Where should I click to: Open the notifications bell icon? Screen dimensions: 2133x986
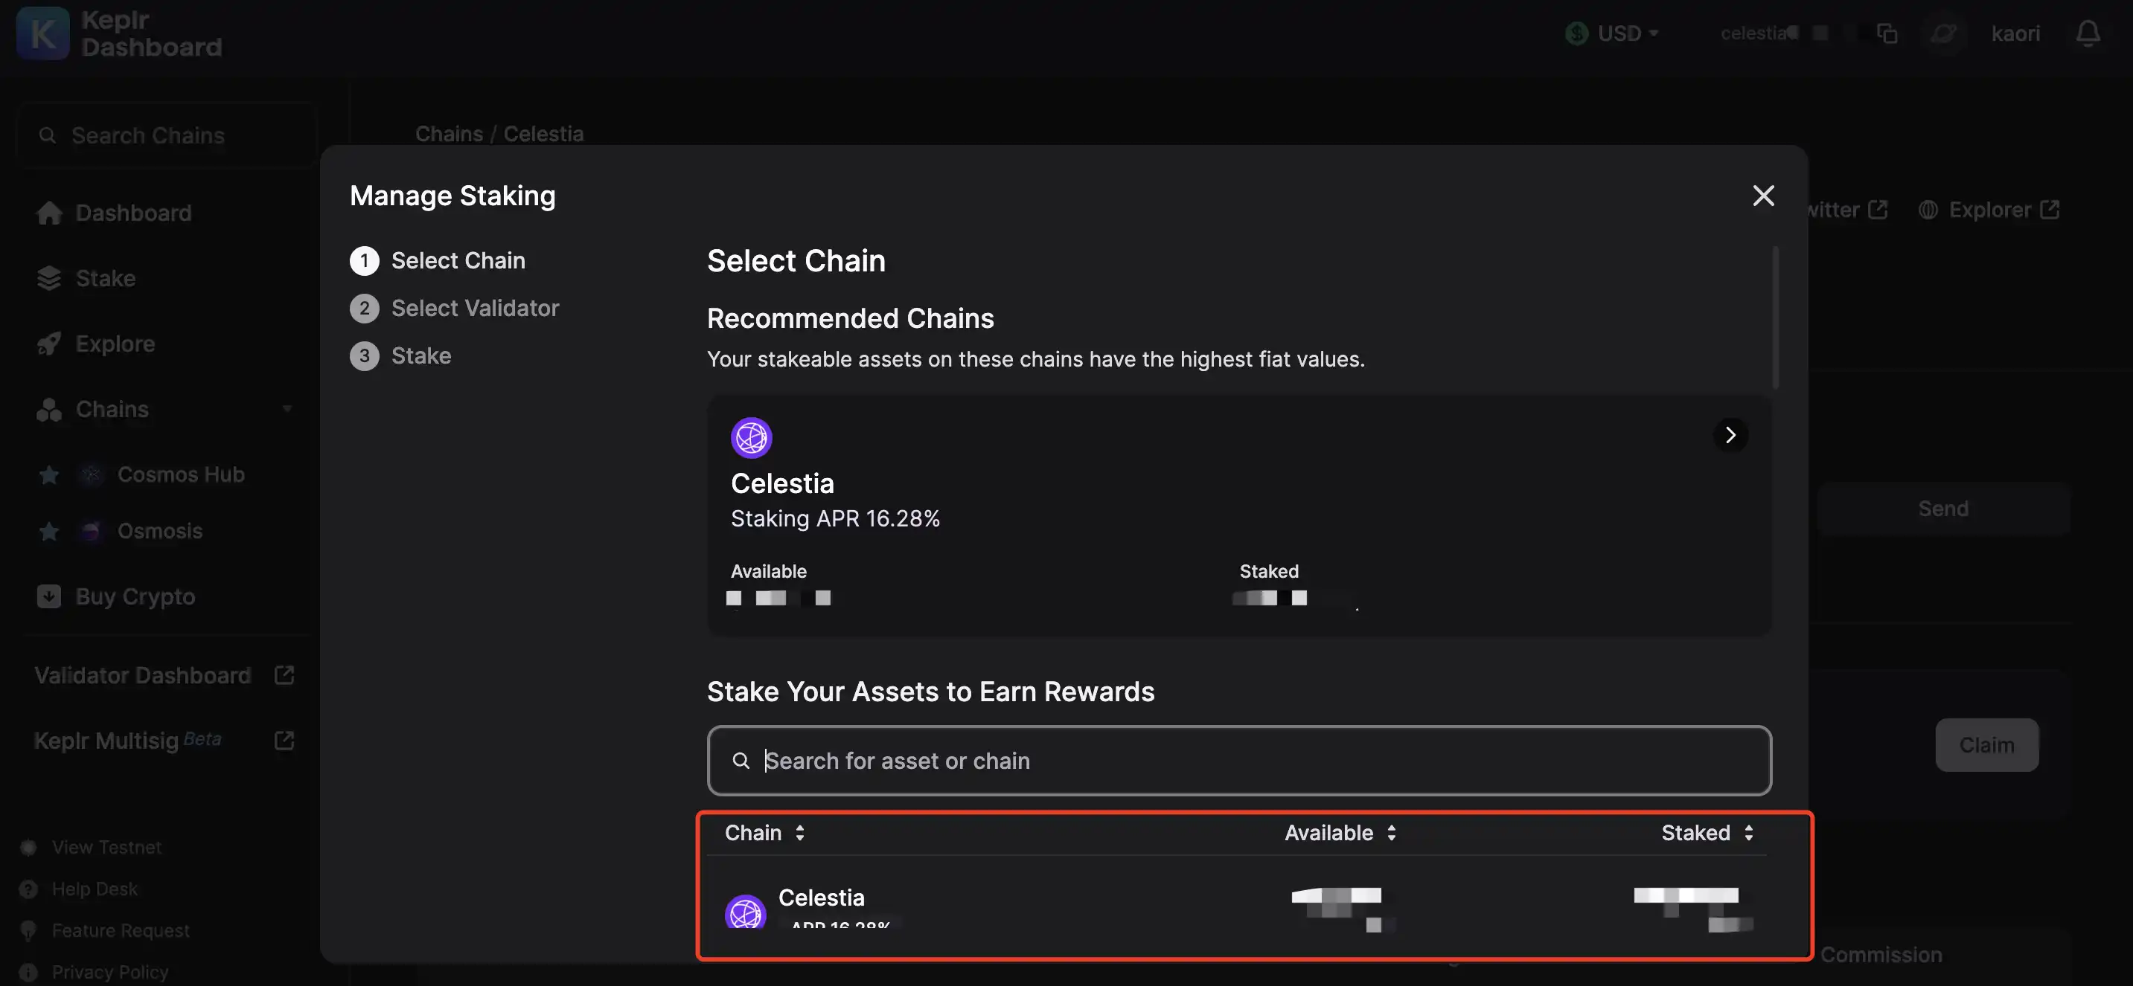2088,33
